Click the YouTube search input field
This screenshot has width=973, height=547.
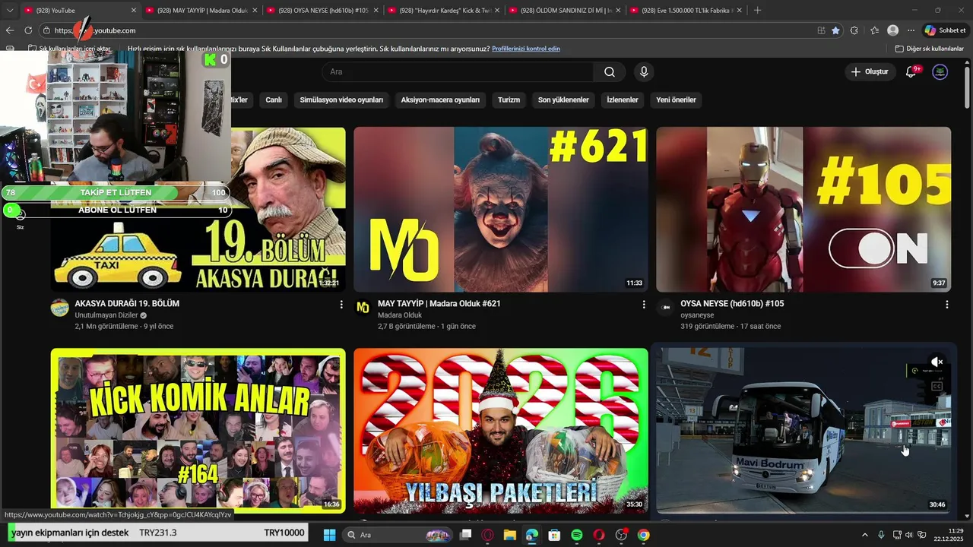(x=458, y=71)
